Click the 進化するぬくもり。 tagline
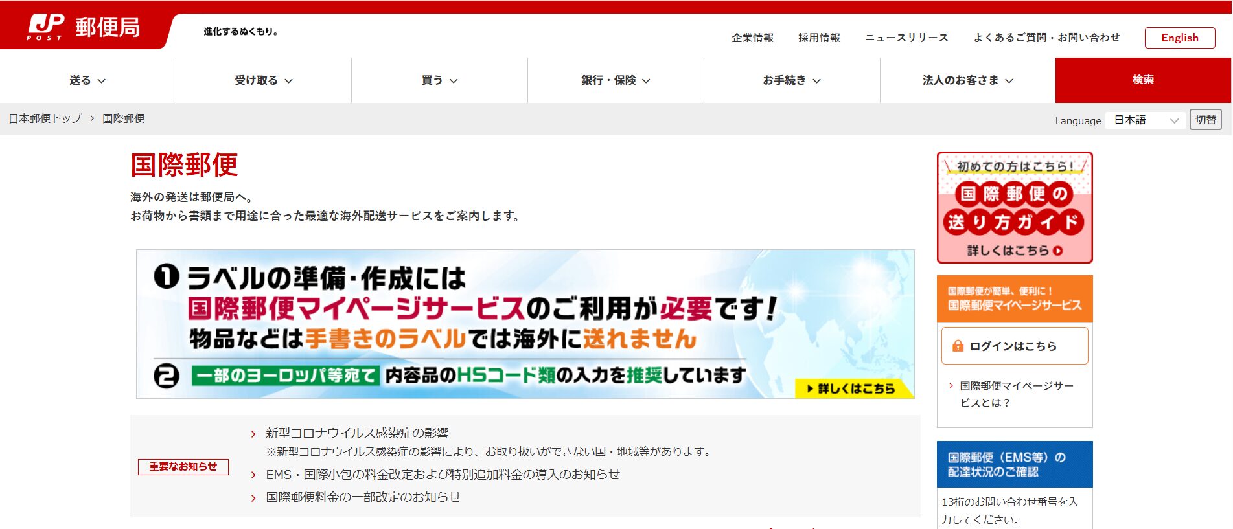This screenshot has width=1233, height=529. 241,31
